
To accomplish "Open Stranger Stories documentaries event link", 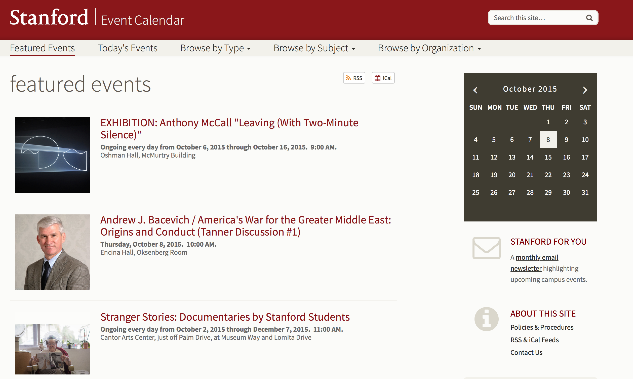I will click(225, 317).
